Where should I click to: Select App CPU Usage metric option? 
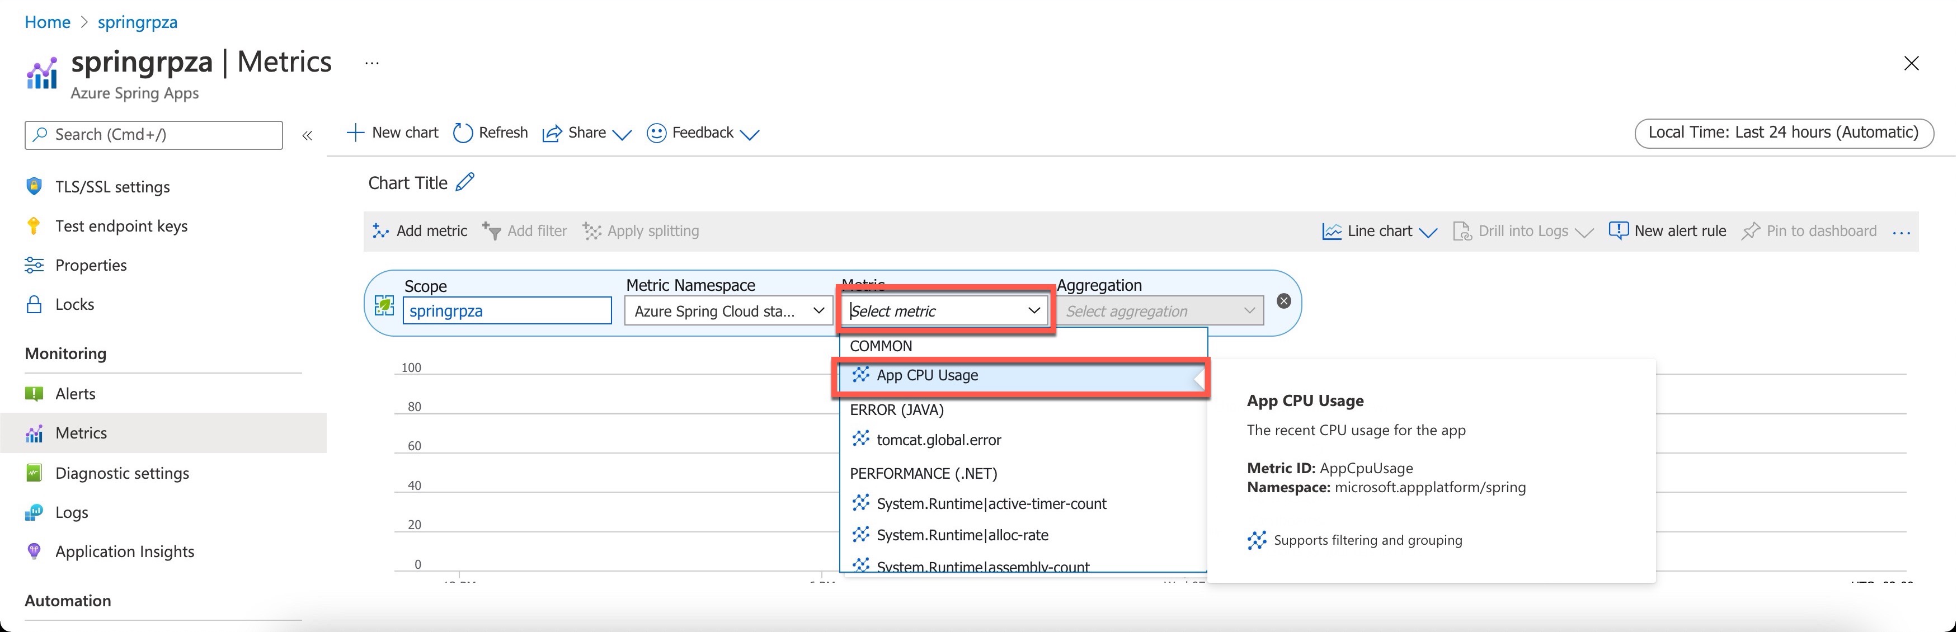(927, 375)
